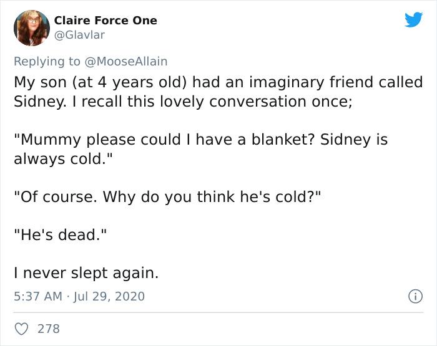Click the Twitter bird logo
Image resolution: width=437 pixels, height=346 pixels.
click(x=413, y=20)
